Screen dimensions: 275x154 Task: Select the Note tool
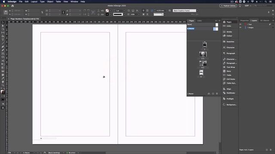pyautogui.click(x=3, y=75)
